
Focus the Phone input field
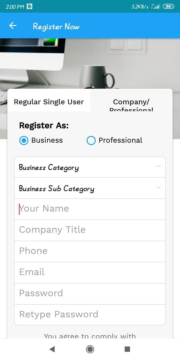pos(90,251)
